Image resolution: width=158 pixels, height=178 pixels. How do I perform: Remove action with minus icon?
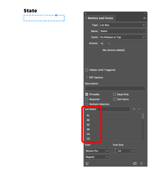pos(109,43)
